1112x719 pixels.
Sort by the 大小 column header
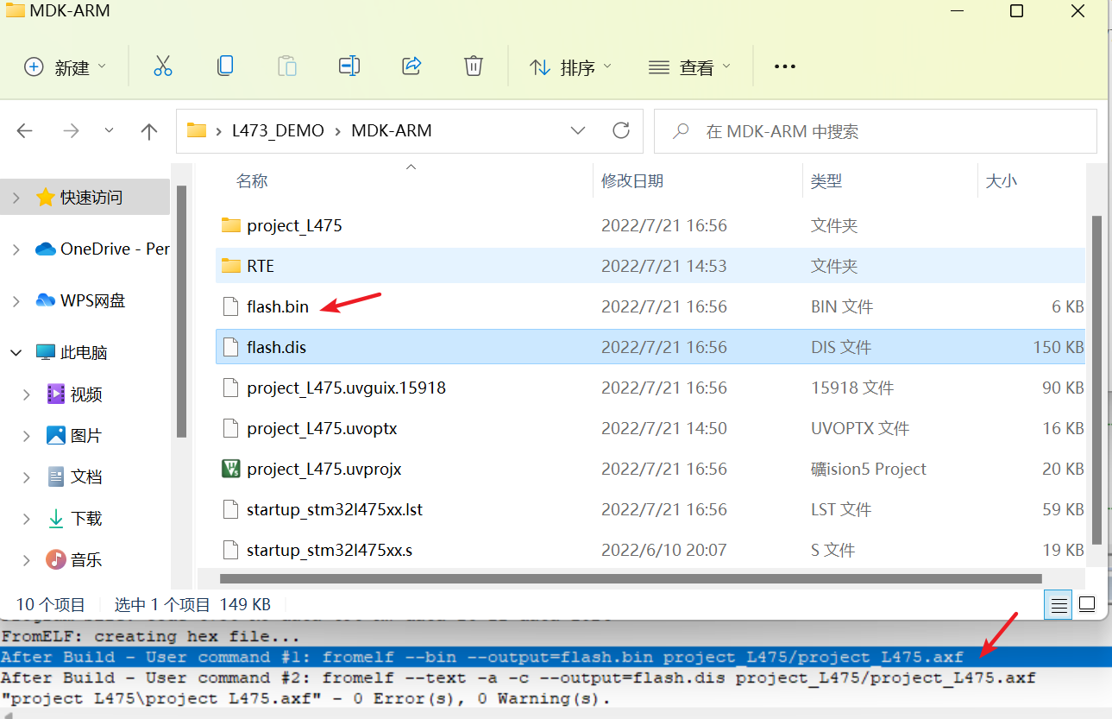click(1002, 180)
